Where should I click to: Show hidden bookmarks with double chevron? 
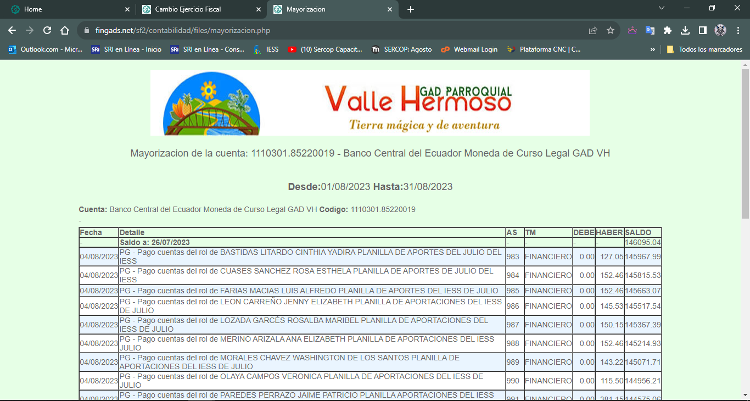[x=652, y=49]
